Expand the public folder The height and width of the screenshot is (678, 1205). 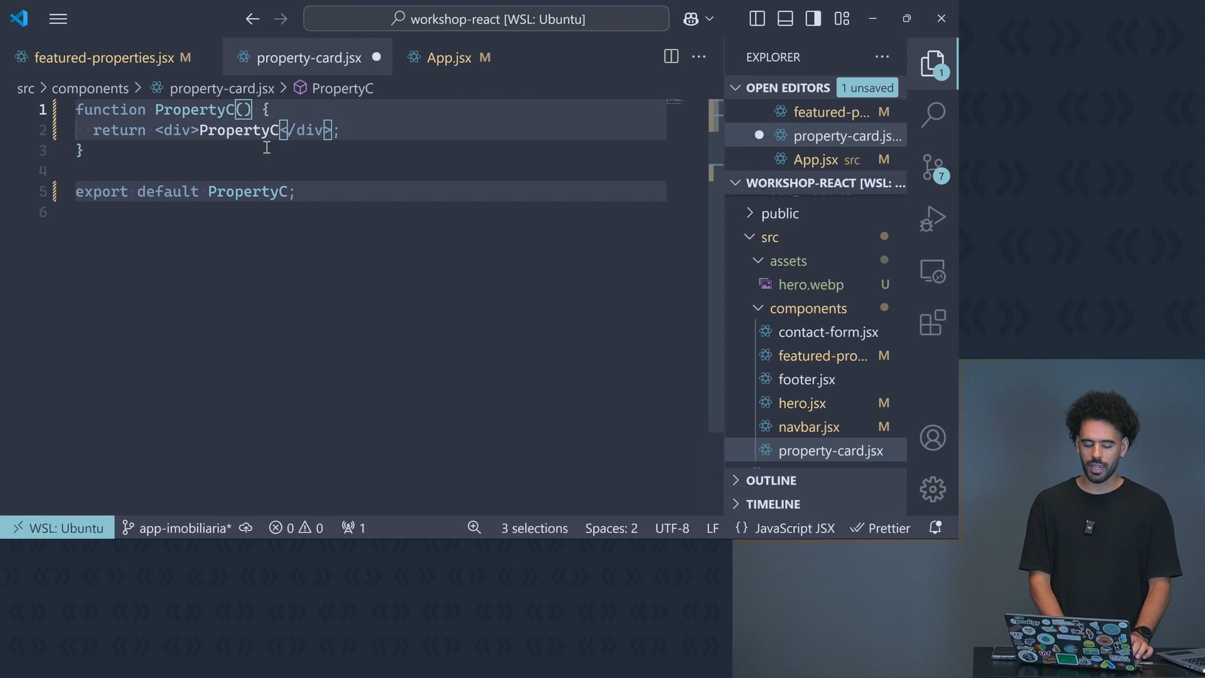pos(779,213)
